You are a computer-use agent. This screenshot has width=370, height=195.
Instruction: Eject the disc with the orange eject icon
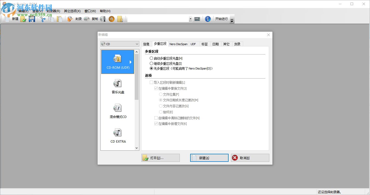click(112, 19)
